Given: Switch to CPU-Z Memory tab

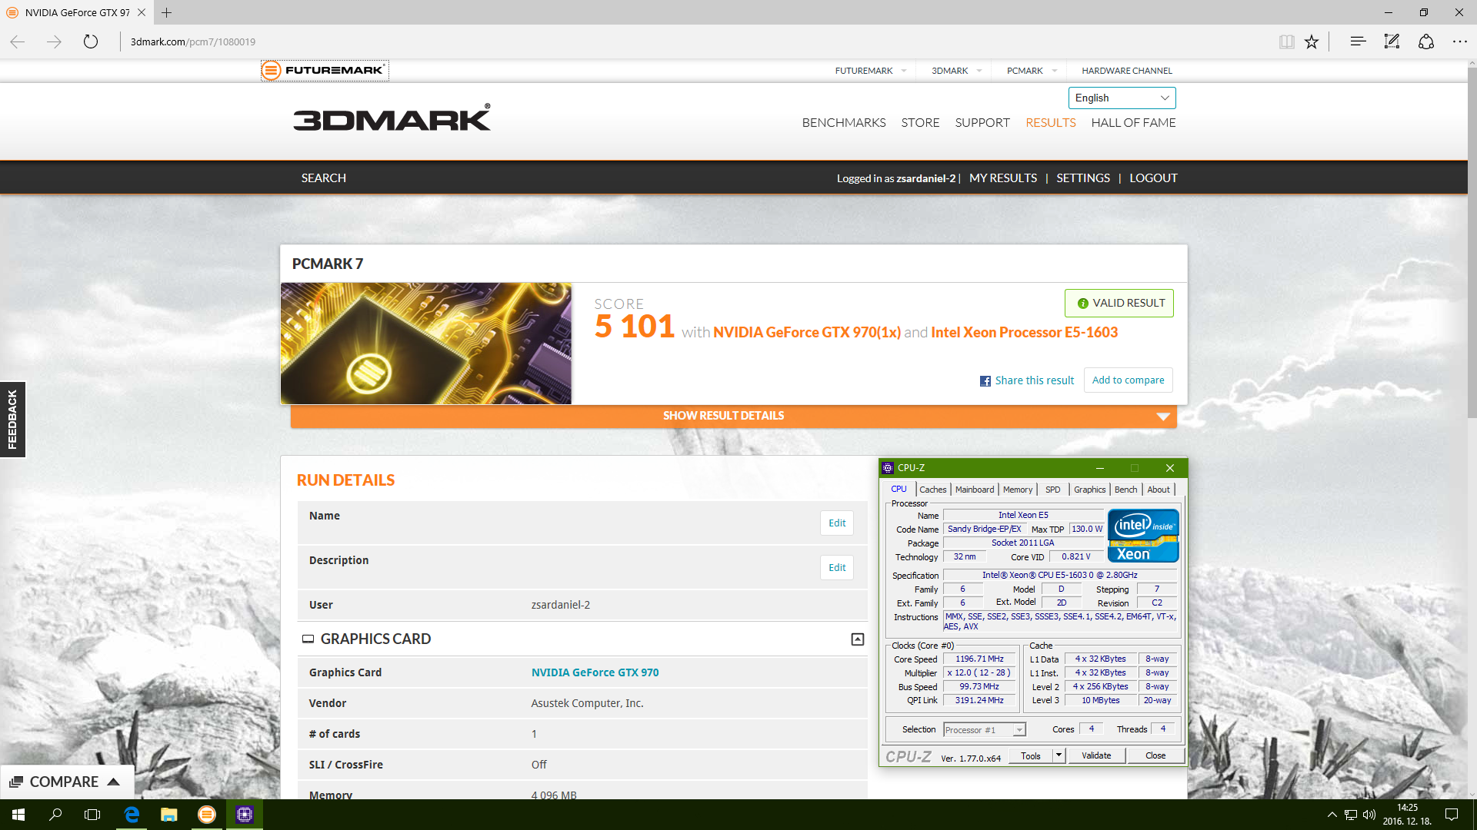Looking at the screenshot, I should pyautogui.click(x=1018, y=490).
